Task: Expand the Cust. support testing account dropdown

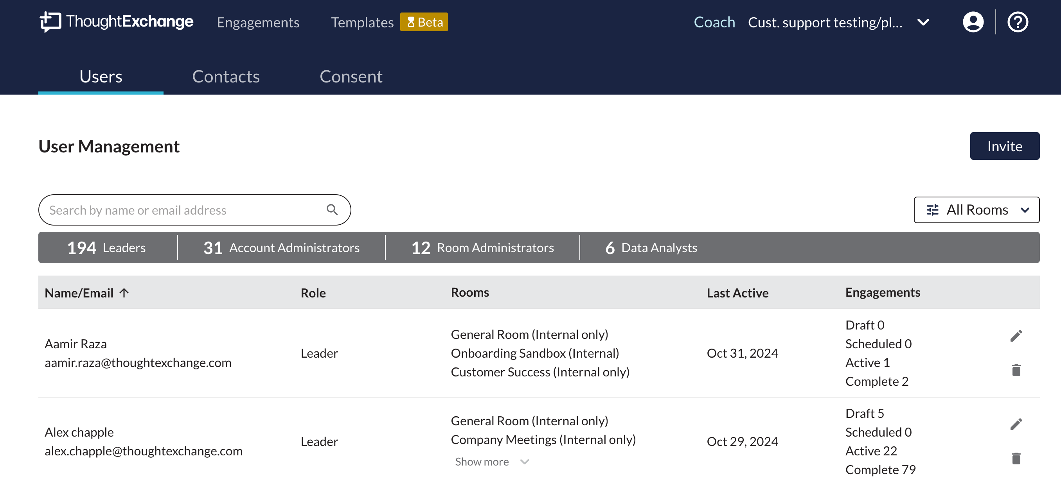Action: click(x=838, y=22)
